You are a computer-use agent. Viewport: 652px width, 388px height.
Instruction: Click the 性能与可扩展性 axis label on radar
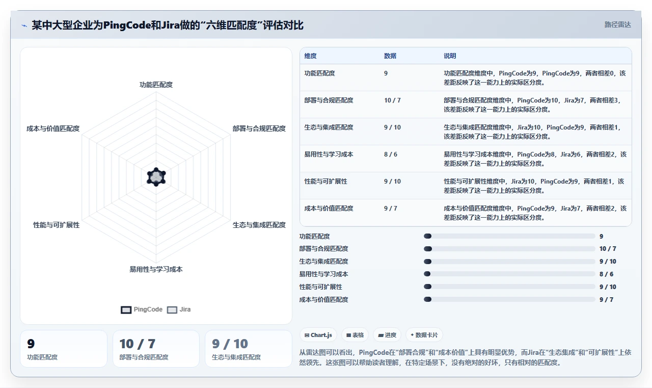point(57,225)
